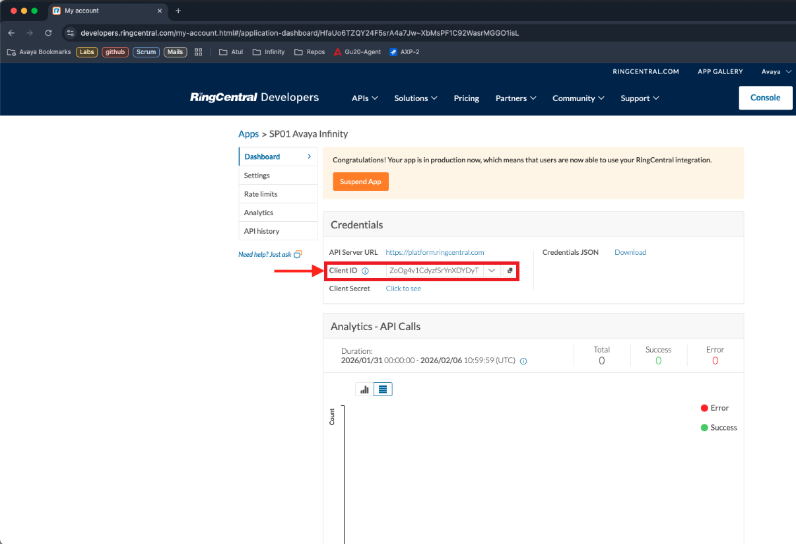Open the Repos bookmarks folder
796x544 pixels.
(x=310, y=52)
